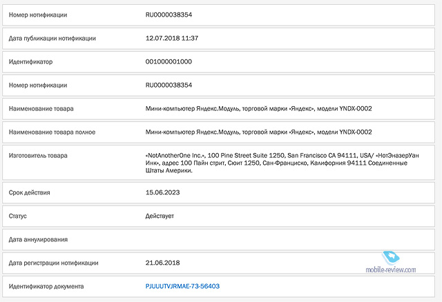Click the 'Дата публикации нотификации' label
This screenshot has height=302, width=442.
(52, 39)
